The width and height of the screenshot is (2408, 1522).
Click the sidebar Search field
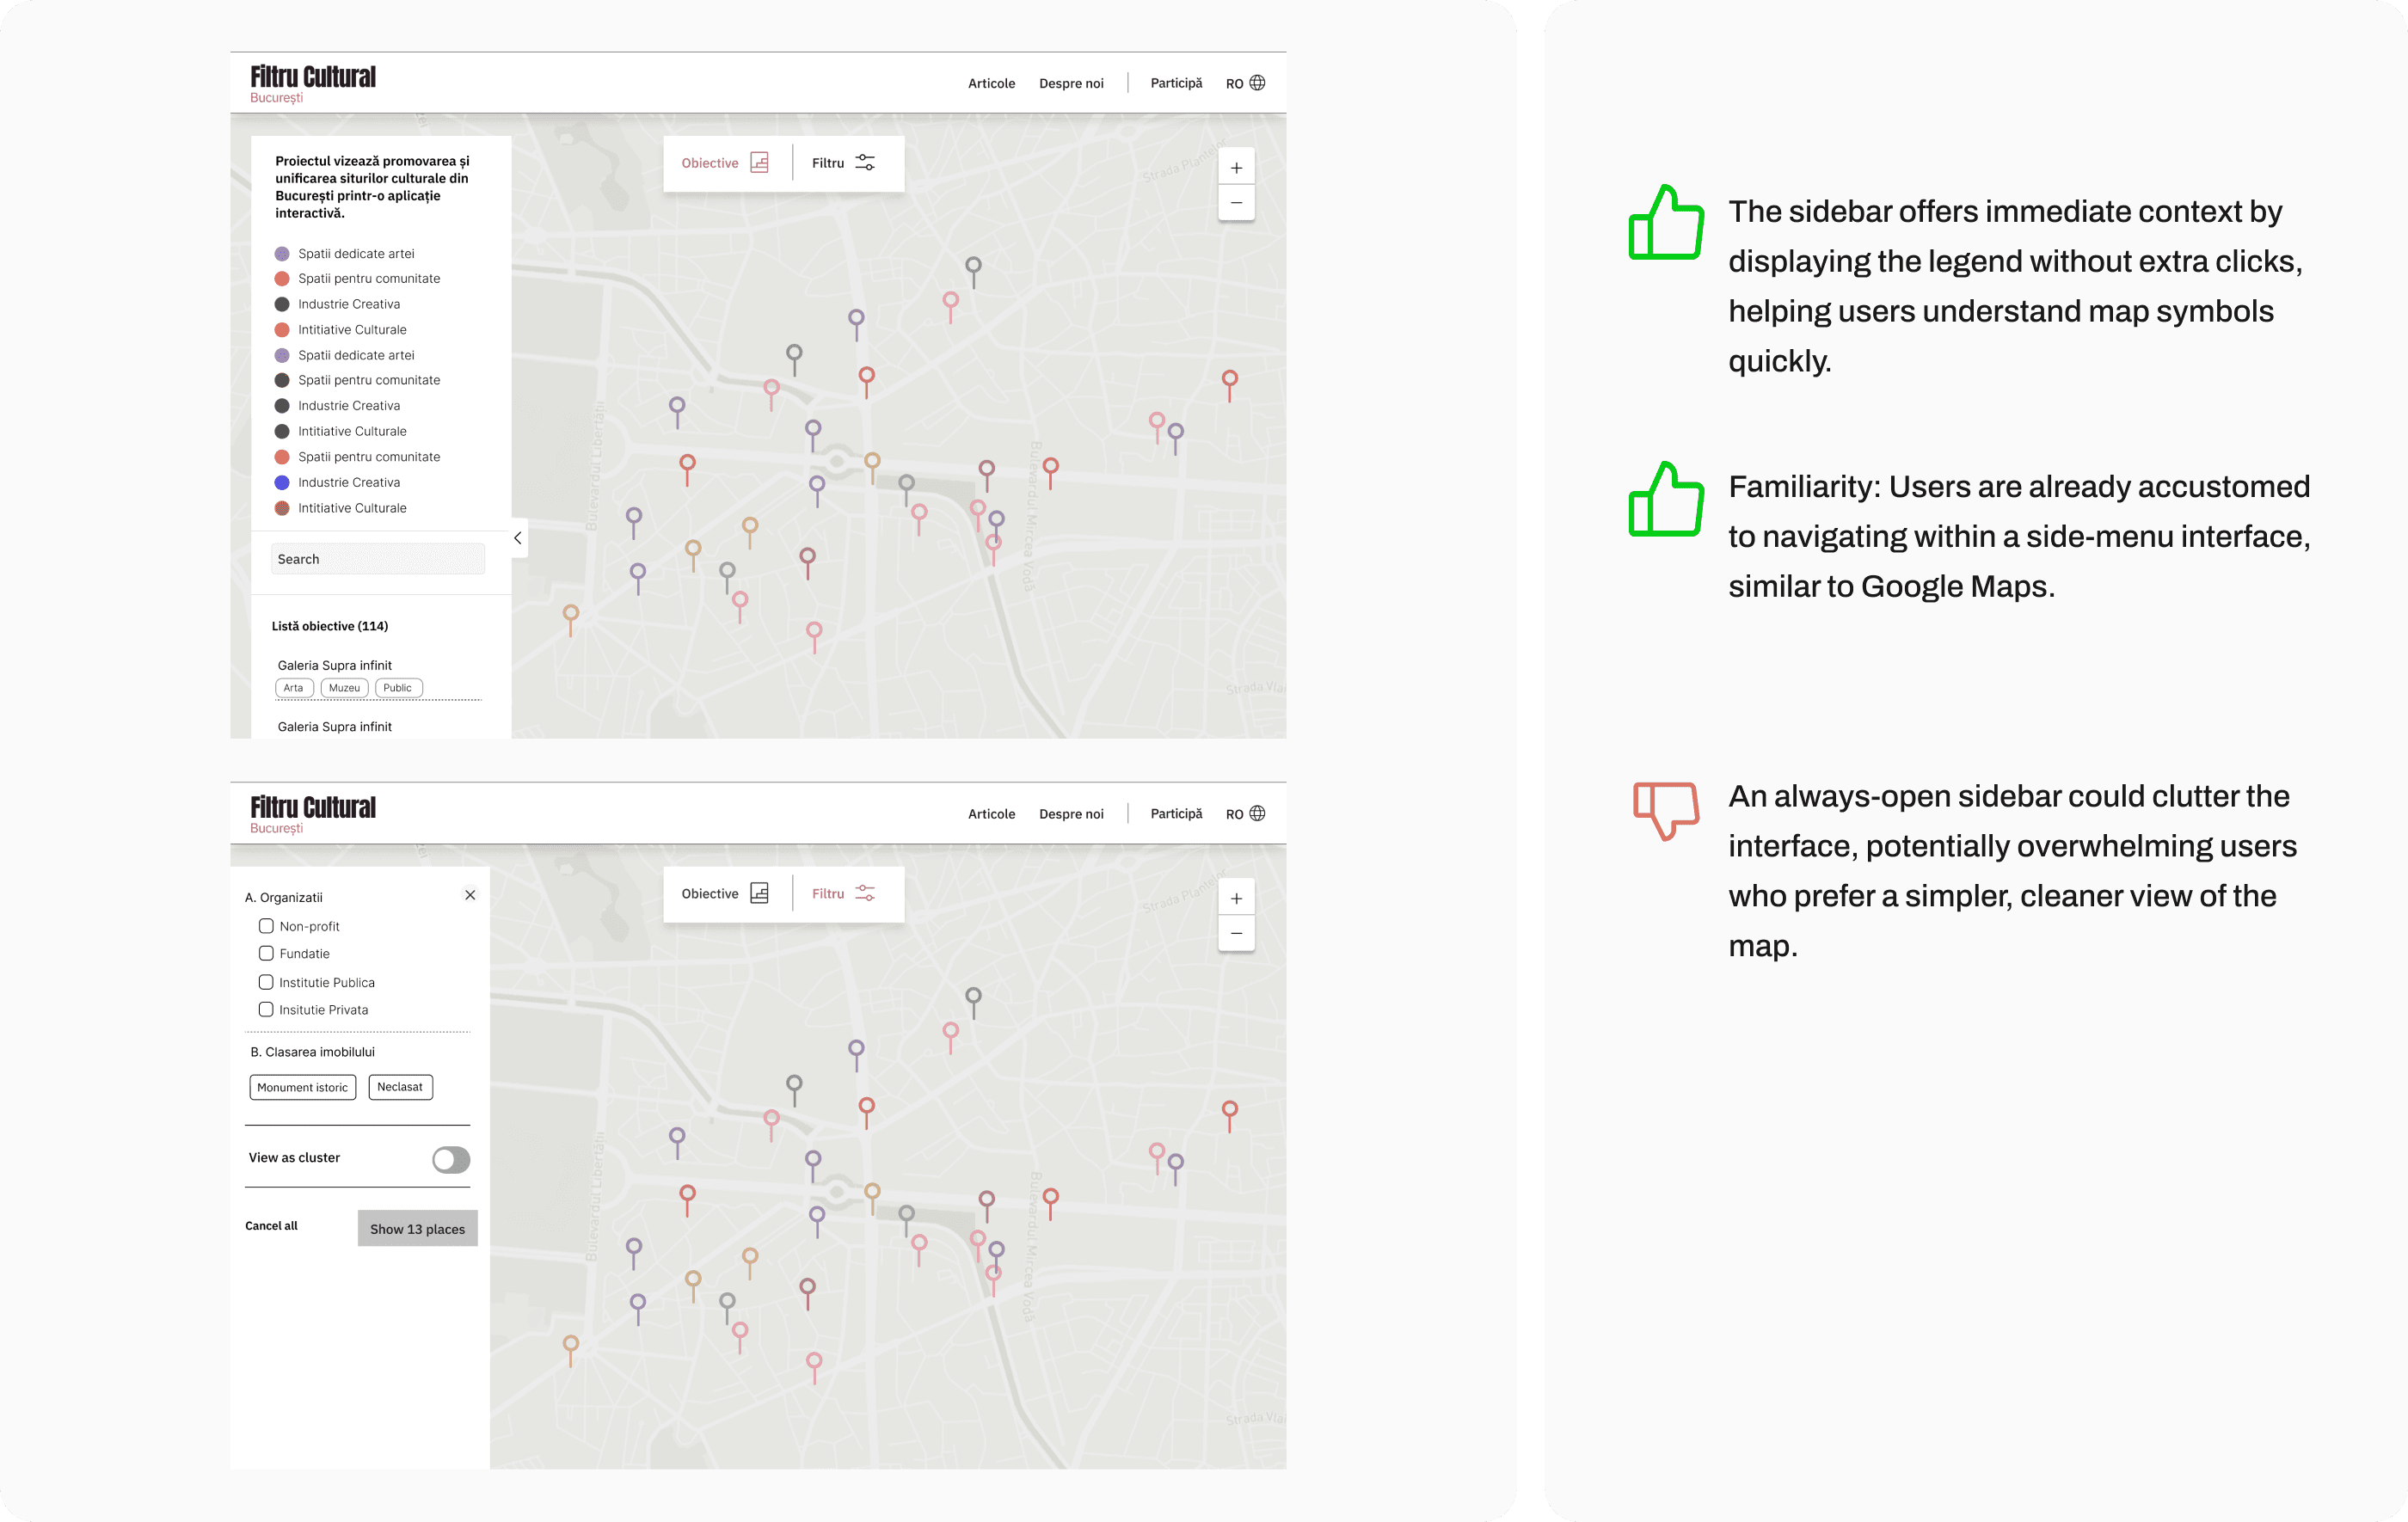click(378, 559)
